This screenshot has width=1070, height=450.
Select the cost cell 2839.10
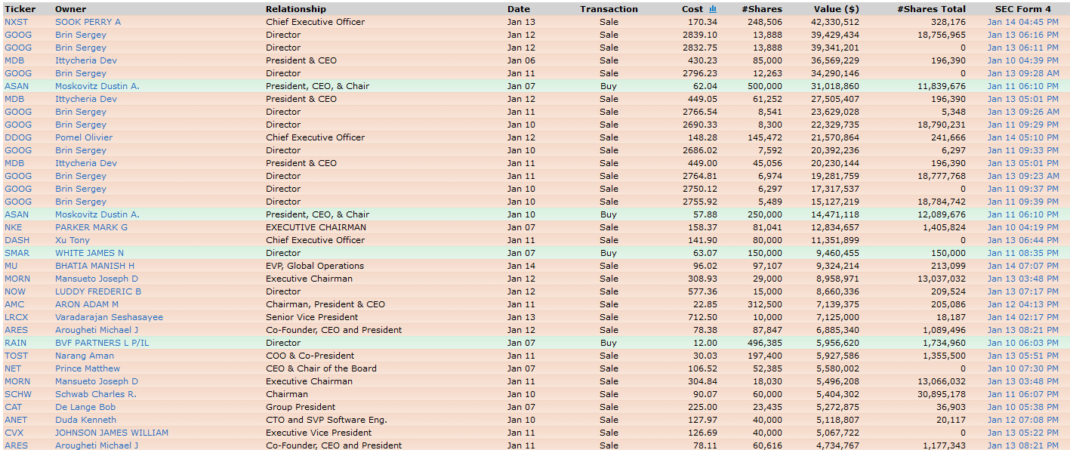(701, 35)
